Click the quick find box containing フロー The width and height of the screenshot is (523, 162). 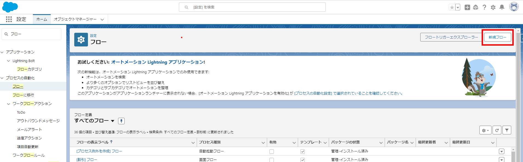click(32, 34)
